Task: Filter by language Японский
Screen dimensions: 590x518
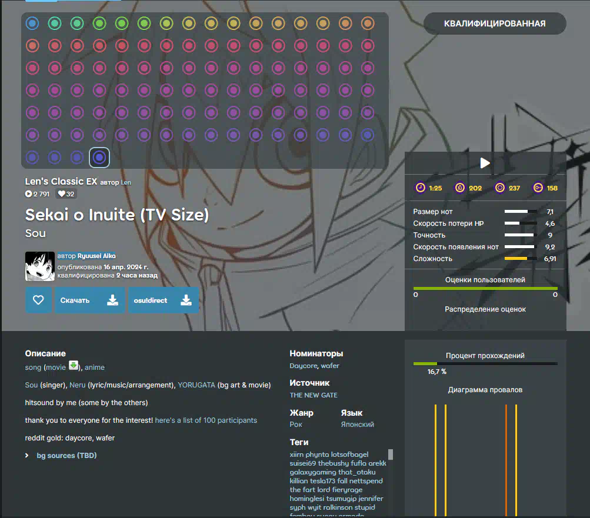Action: click(x=358, y=425)
